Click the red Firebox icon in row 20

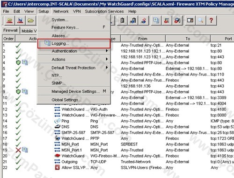(57, 156)
